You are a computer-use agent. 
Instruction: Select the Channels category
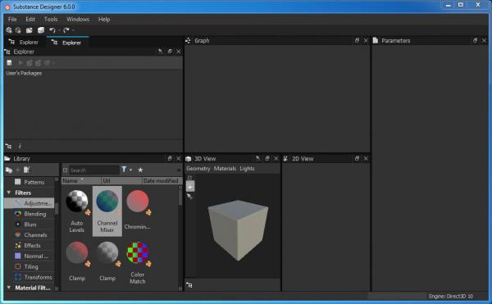point(35,235)
